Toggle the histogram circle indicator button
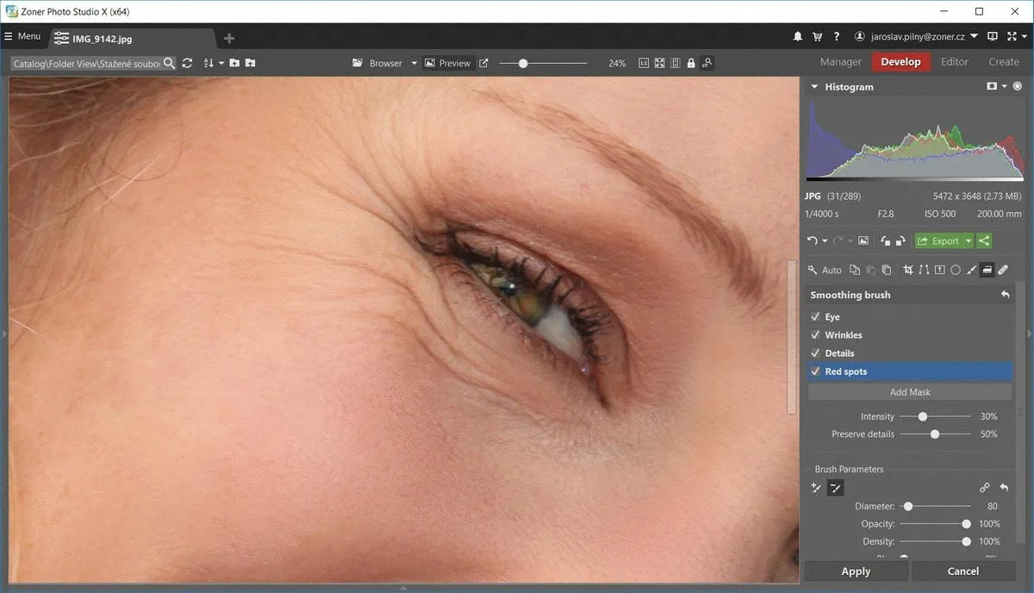 click(x=1018, y=86)
